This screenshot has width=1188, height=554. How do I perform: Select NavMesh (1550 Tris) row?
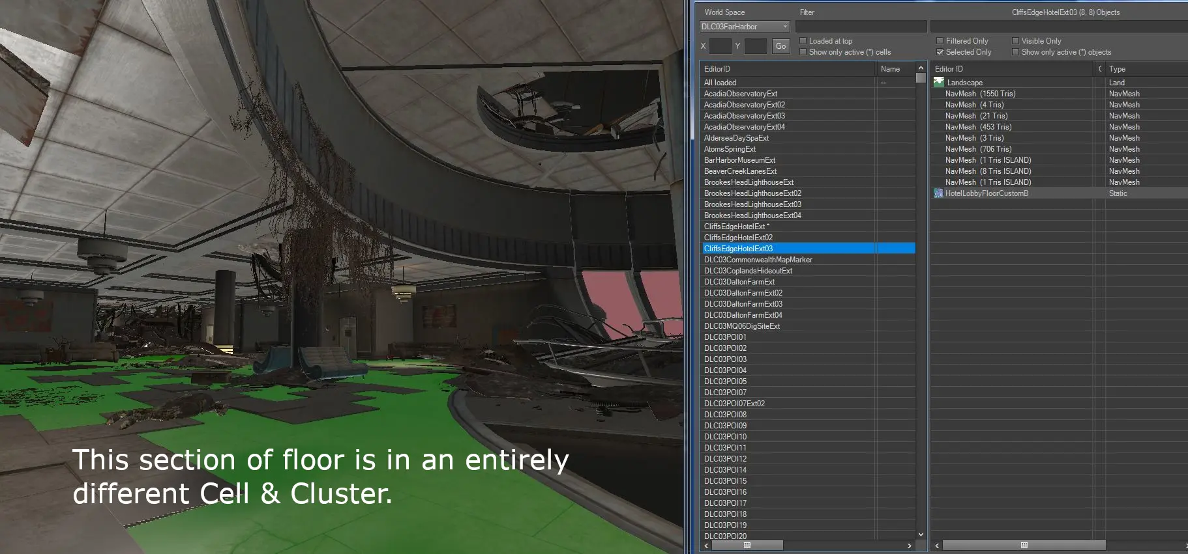pos(1060,94)
